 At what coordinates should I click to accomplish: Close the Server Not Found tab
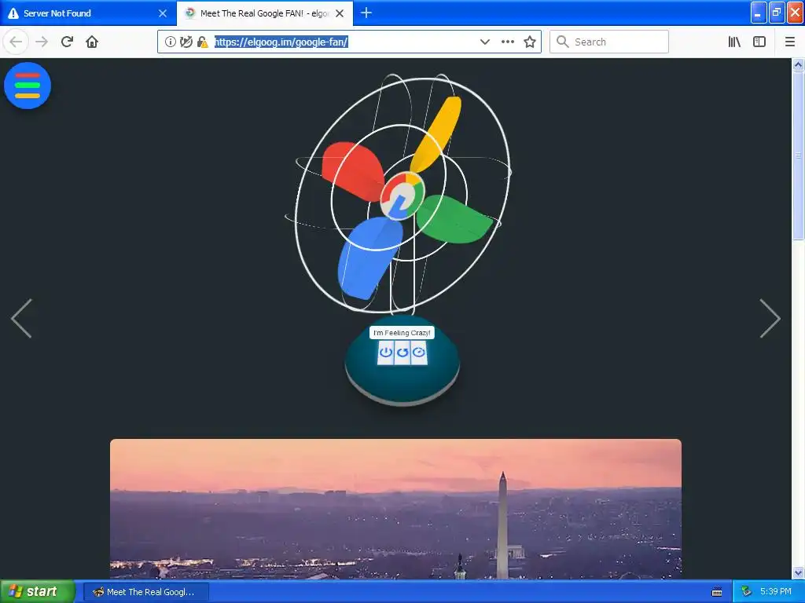click(x=163, y=13)
